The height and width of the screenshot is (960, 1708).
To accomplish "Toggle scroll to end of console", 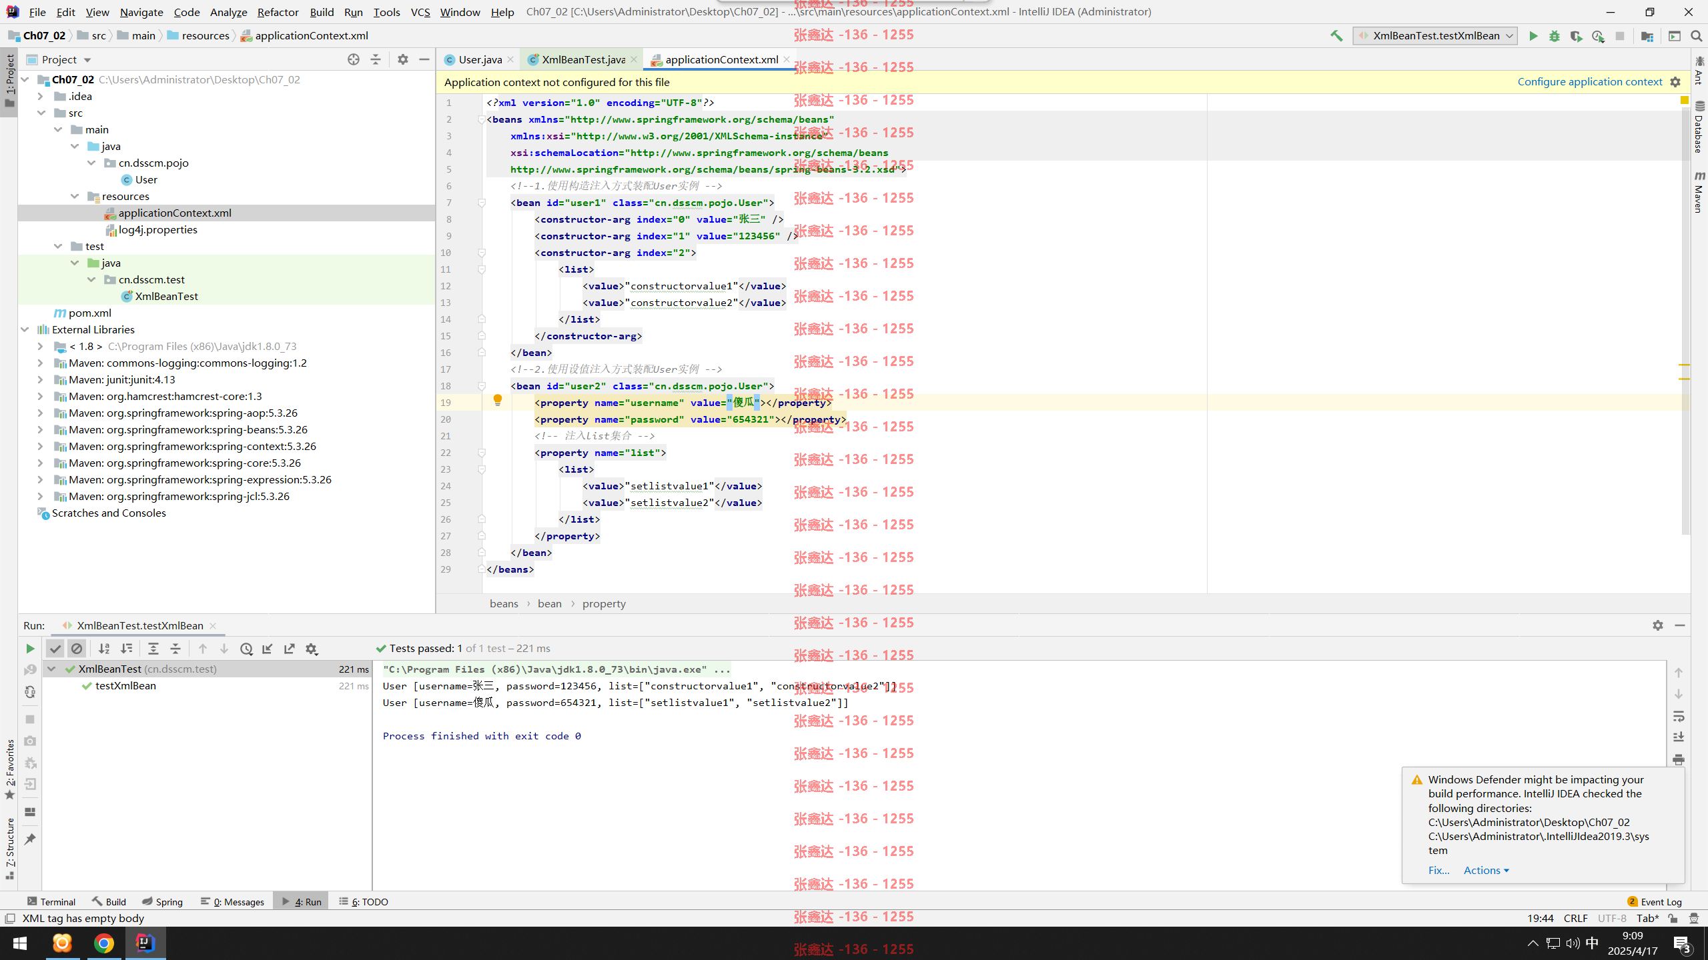I will coord(1679,737).
